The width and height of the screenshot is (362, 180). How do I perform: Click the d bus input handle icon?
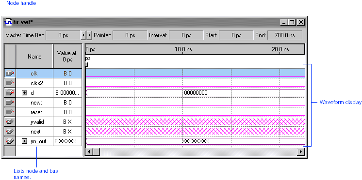[10, 93]
